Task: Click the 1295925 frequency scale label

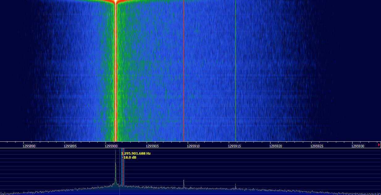Action: click(317, 146)
